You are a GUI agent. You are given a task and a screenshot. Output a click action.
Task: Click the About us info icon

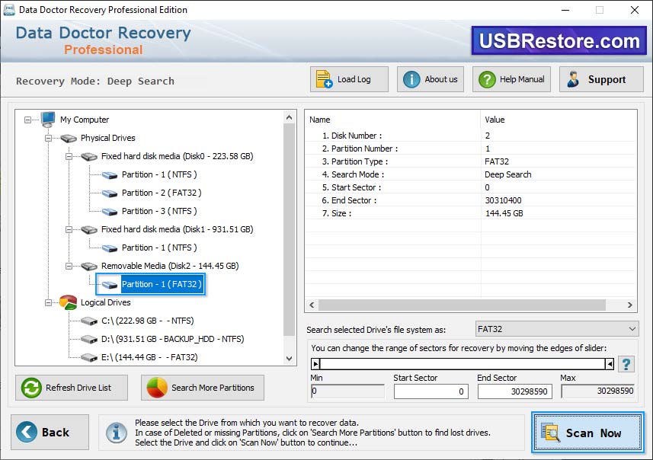[x=411, y=79]
